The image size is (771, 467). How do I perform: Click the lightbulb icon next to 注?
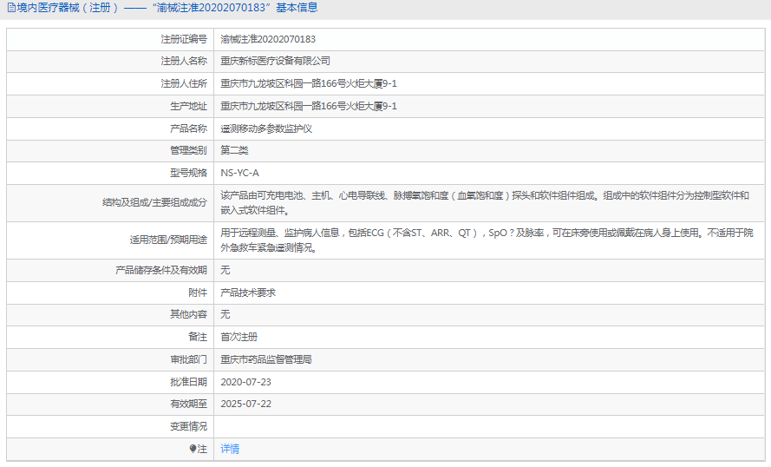pyautogui.click(x=193, y=449)
